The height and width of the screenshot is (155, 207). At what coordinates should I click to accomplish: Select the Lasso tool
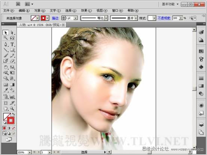[x=12, y=38]
